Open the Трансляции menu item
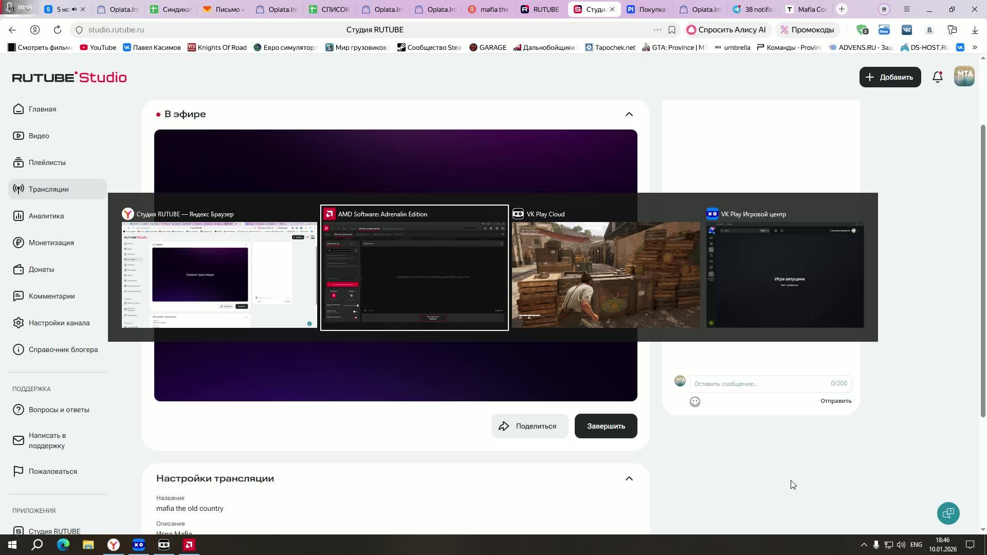The image size is (987, 555). pos(48,189)
